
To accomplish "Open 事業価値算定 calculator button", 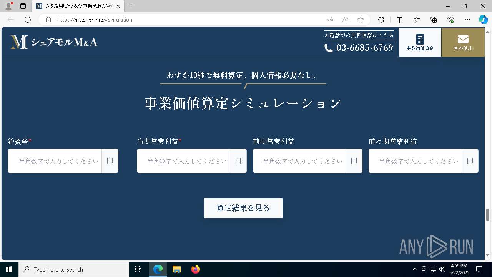I will (x=420, y=42).
